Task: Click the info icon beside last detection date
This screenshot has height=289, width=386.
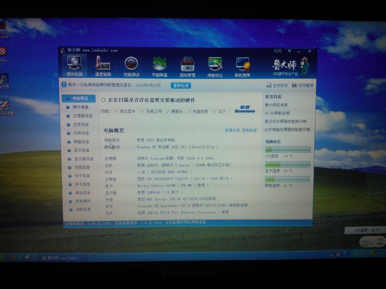Action: point(64,84)
